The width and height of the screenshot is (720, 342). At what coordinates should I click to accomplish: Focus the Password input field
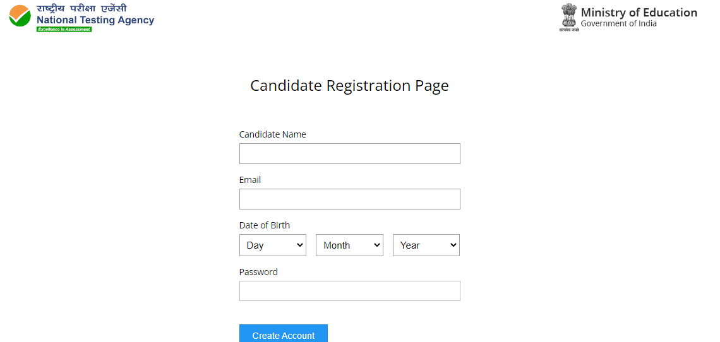(x=349, y=291)
